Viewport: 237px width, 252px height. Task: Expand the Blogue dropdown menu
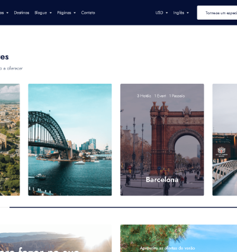(x=43, y=12)
